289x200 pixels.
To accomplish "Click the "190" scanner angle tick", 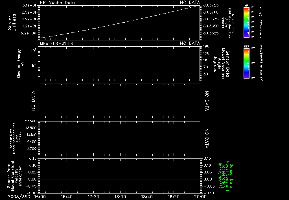I will (206, 46).
